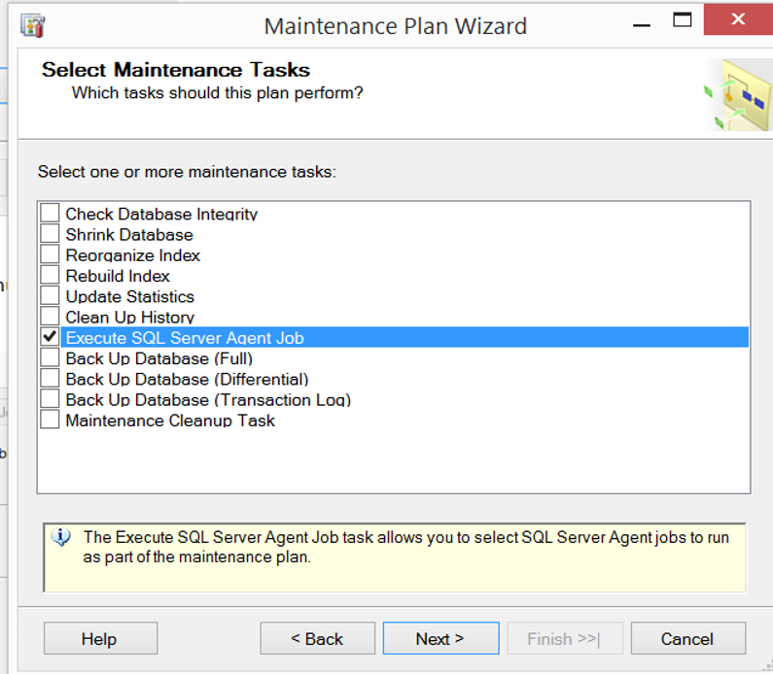Open the Help button
Viewport: 773px width, 674px height.
click(x=100, y=639)
